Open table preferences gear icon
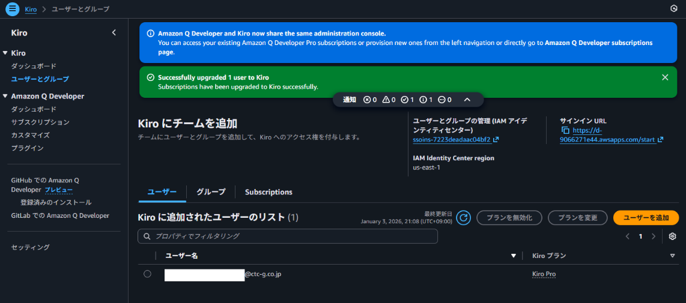The image size is (686, 303). pyautogui.click(x=672, y=236)
